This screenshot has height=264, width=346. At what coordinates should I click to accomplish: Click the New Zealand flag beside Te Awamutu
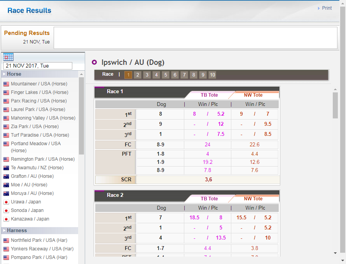6,168
